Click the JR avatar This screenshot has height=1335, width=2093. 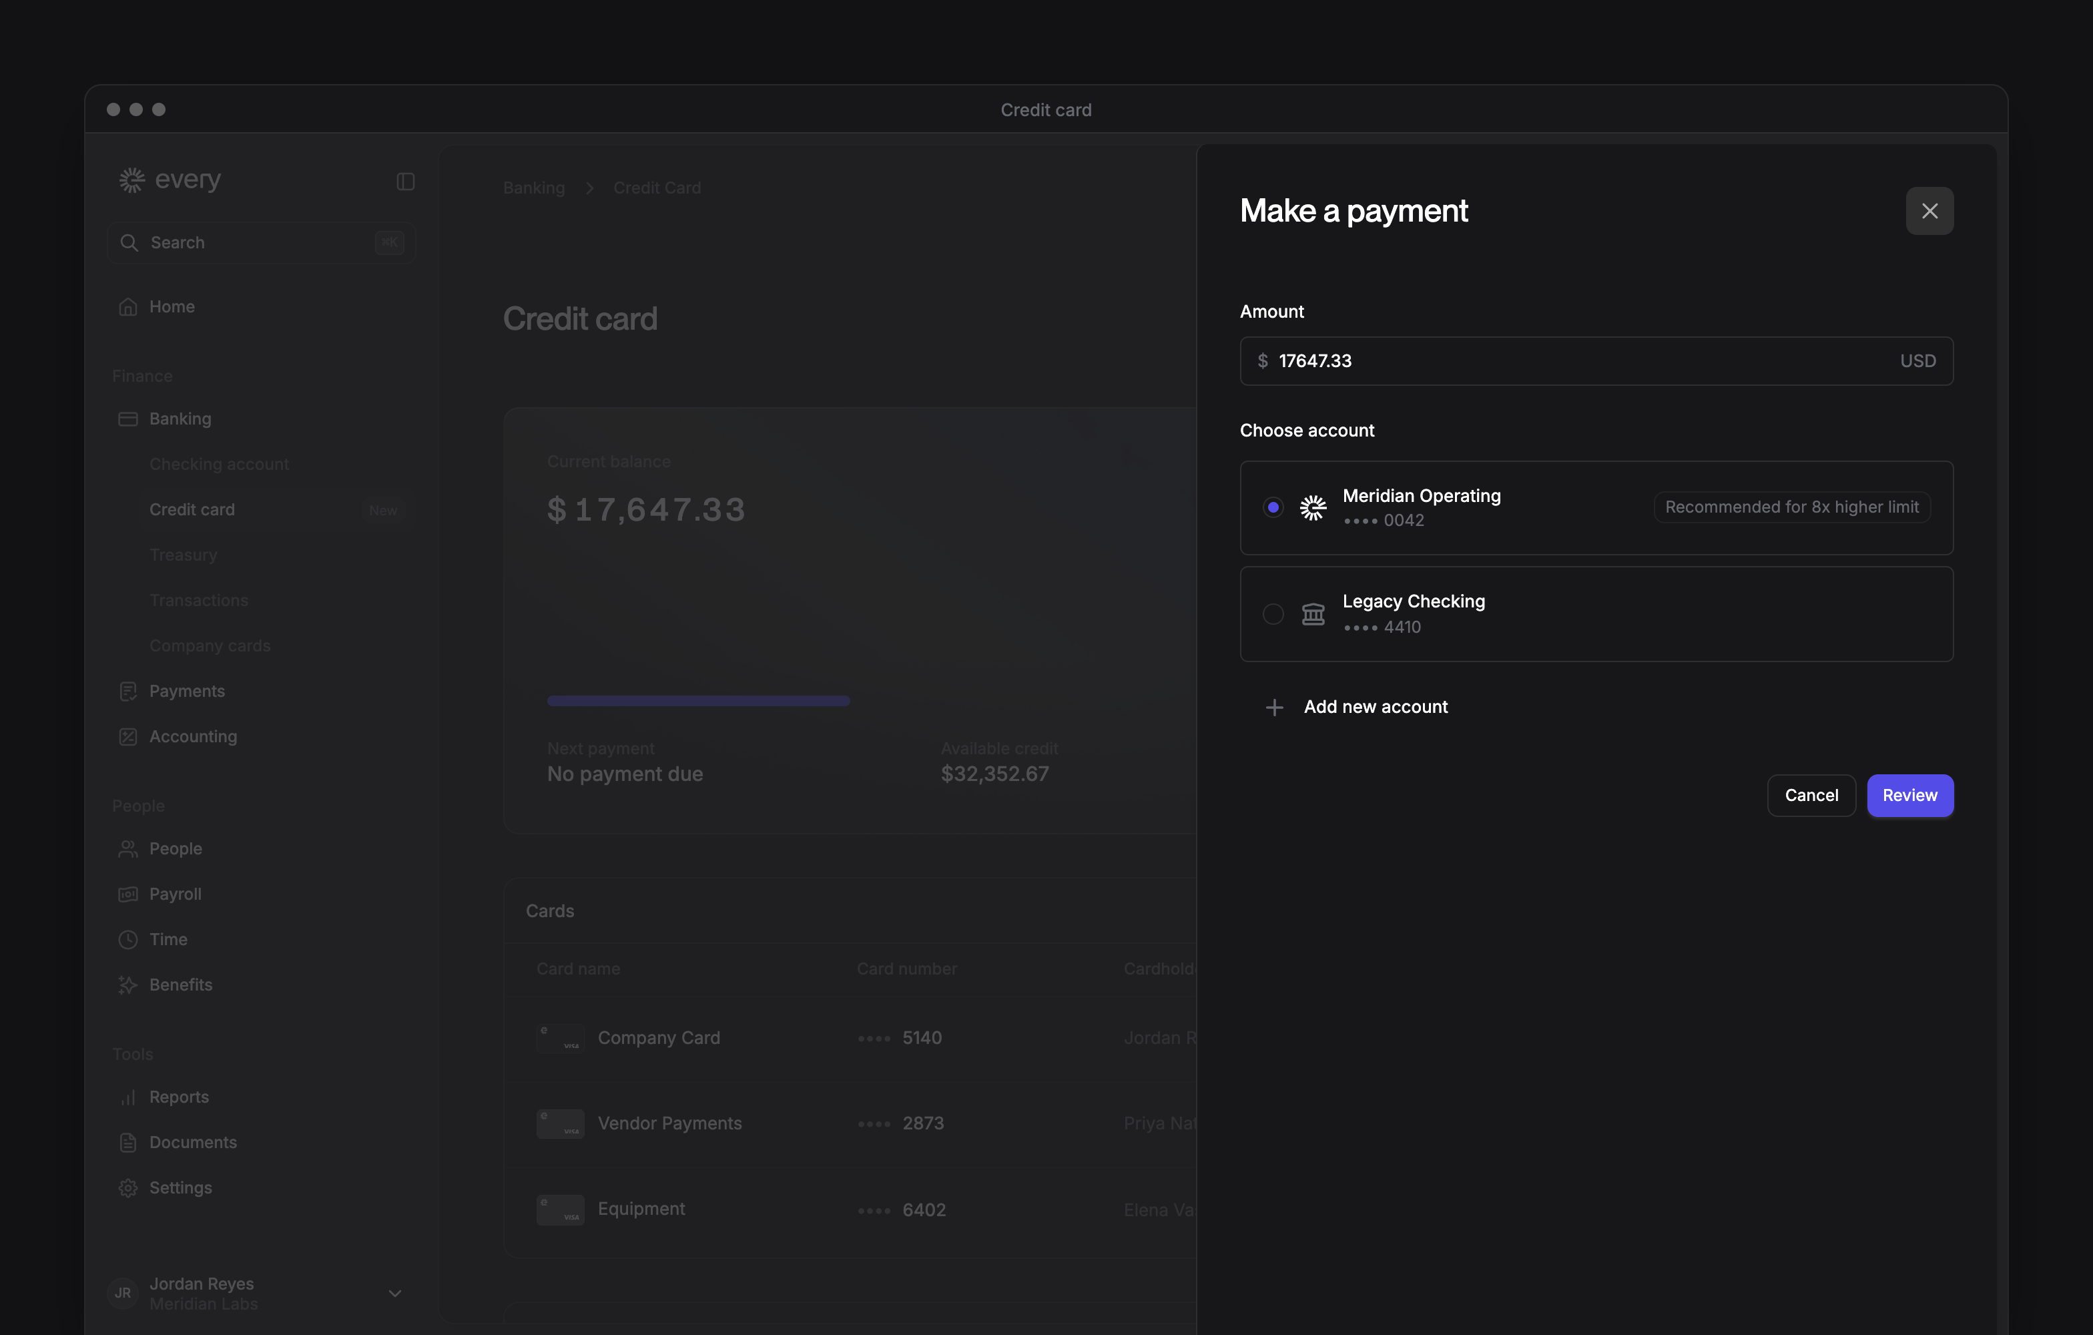123,1294
